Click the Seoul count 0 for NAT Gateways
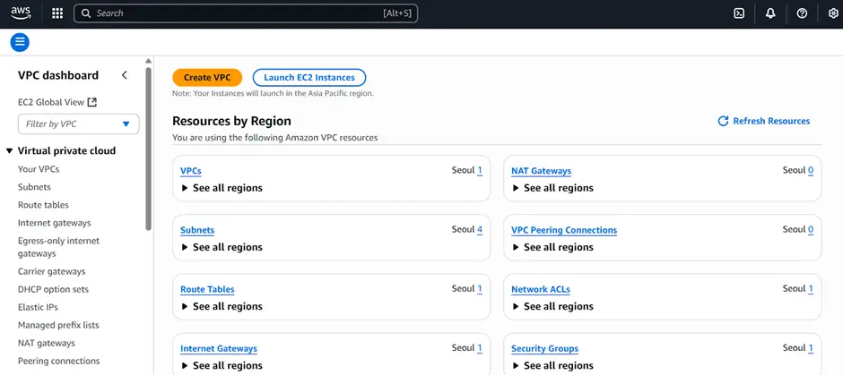 (811, 171)
